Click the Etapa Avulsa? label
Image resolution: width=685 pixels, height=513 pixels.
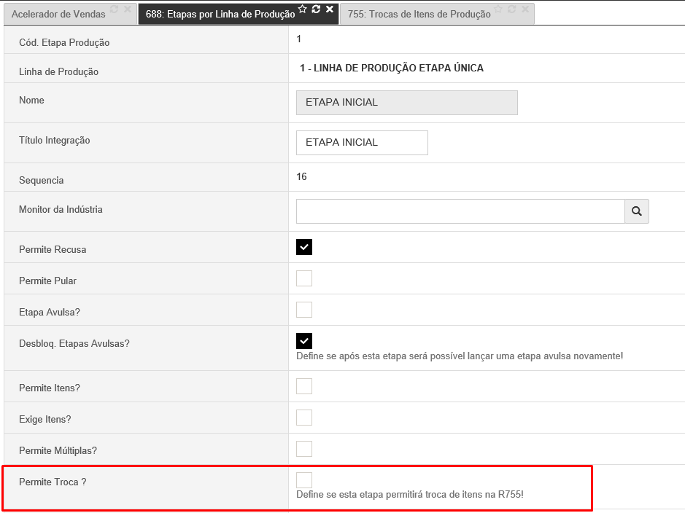[50, 313]
